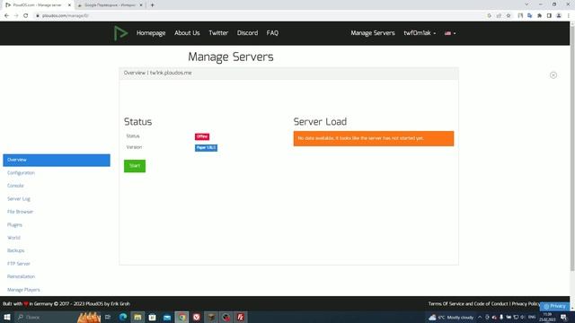575x323 pixels.
Task: Click Manage Servers in top navigation
Action: 373,33
